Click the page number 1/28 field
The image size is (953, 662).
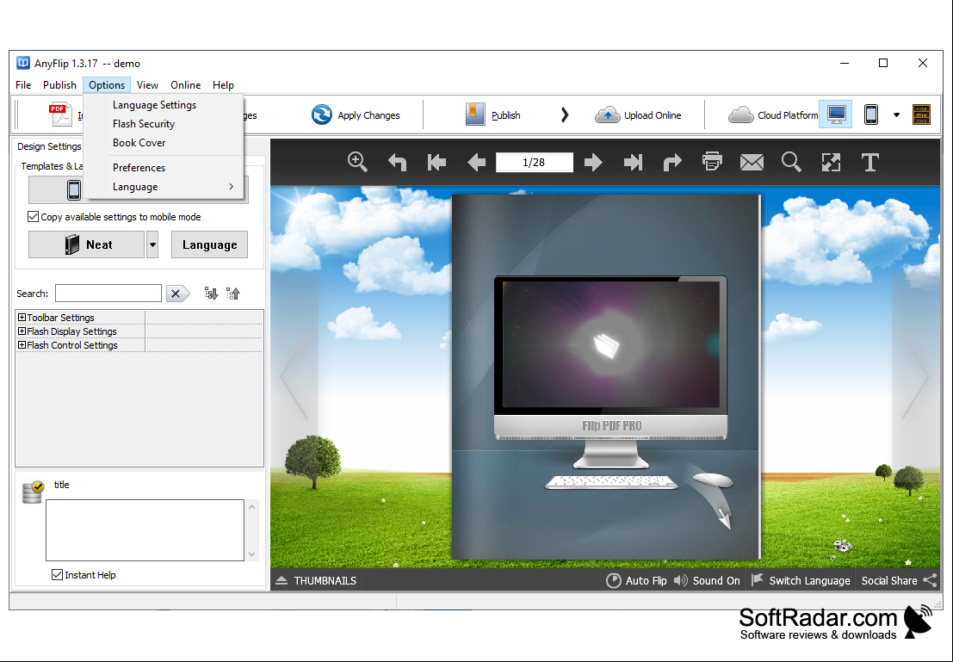(535, 163)
